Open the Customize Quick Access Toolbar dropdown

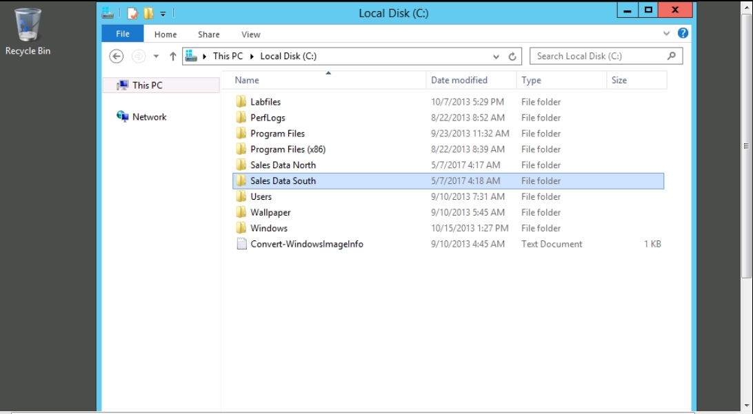click(x=163, y=13)
